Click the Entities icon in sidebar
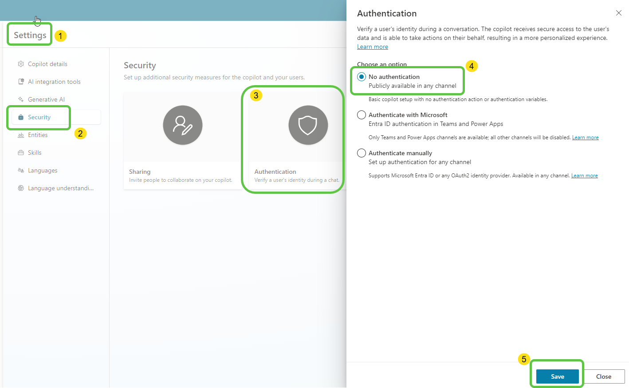 (21, 135)
